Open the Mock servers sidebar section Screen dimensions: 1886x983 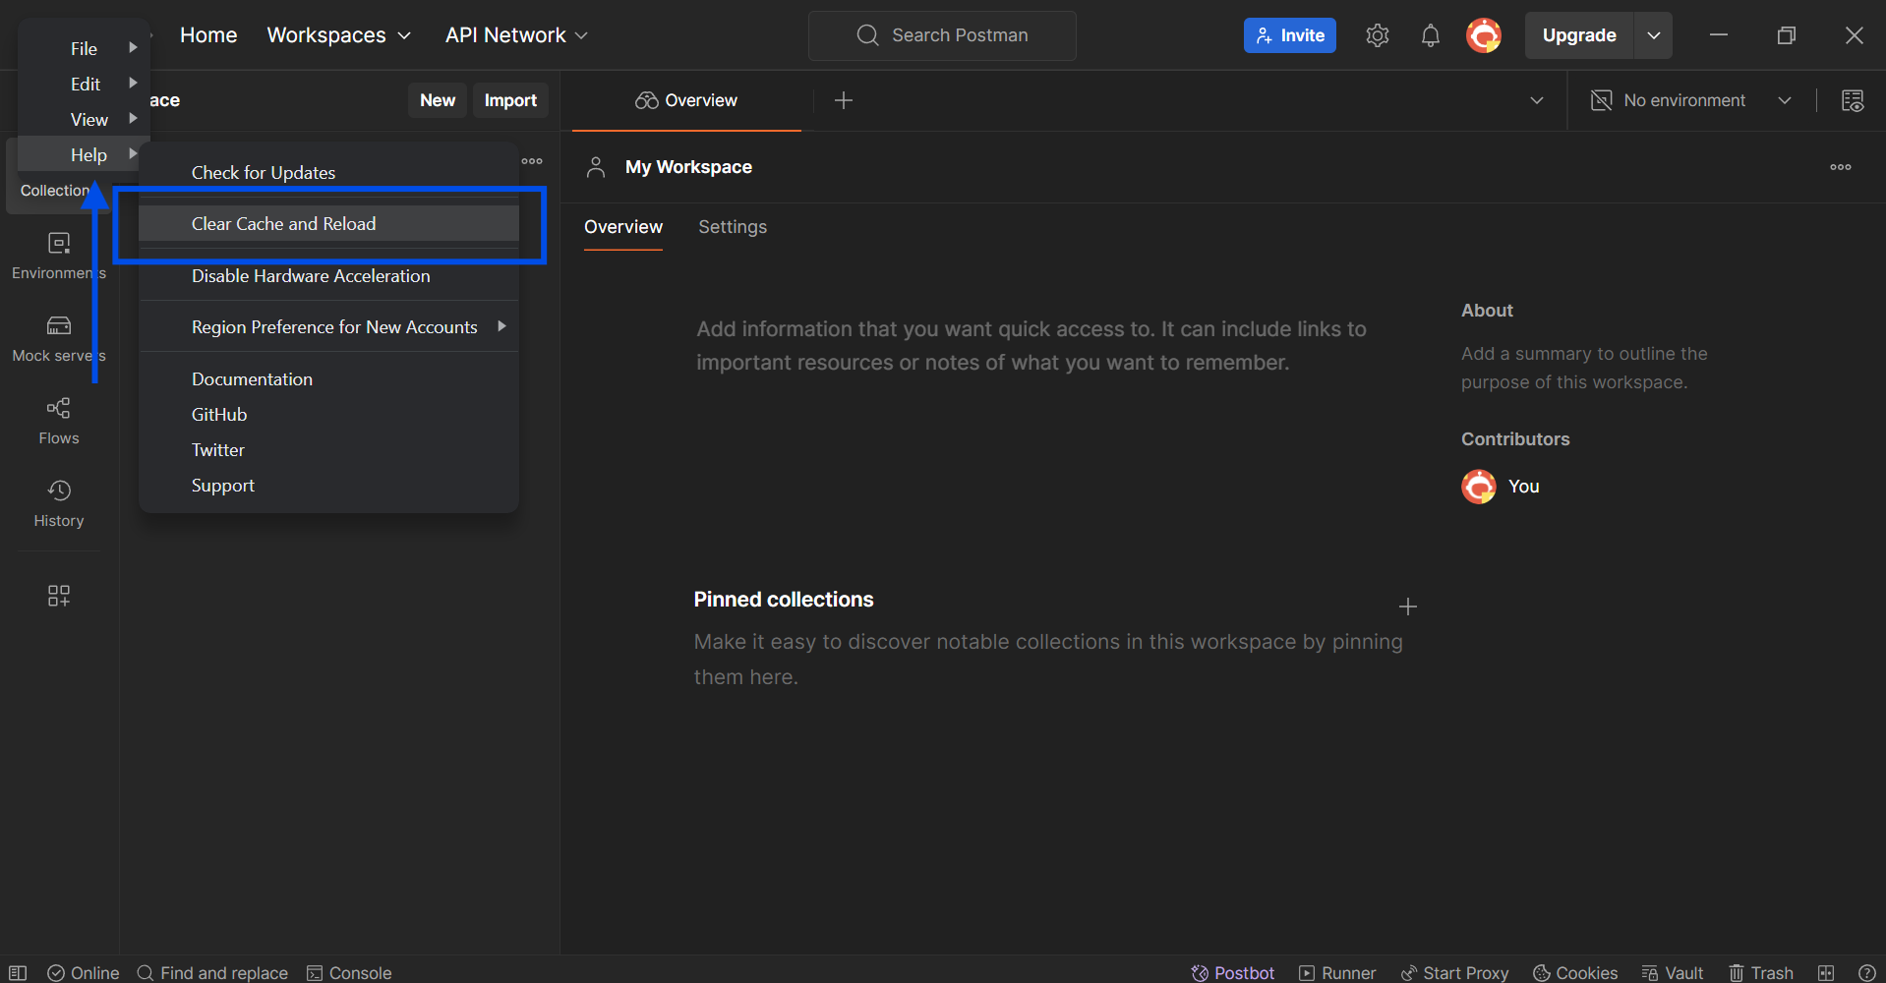tap(59, 338)
